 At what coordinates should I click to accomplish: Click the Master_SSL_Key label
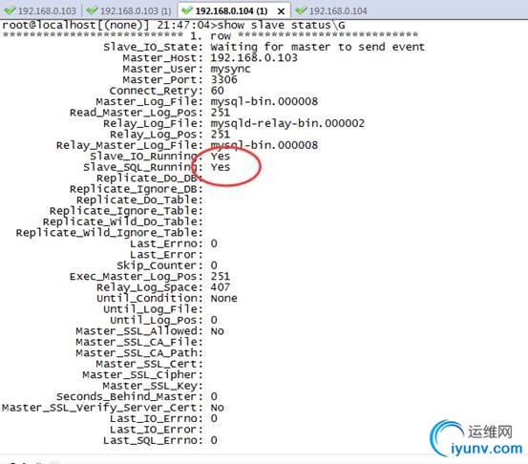[x=153, y=386]
